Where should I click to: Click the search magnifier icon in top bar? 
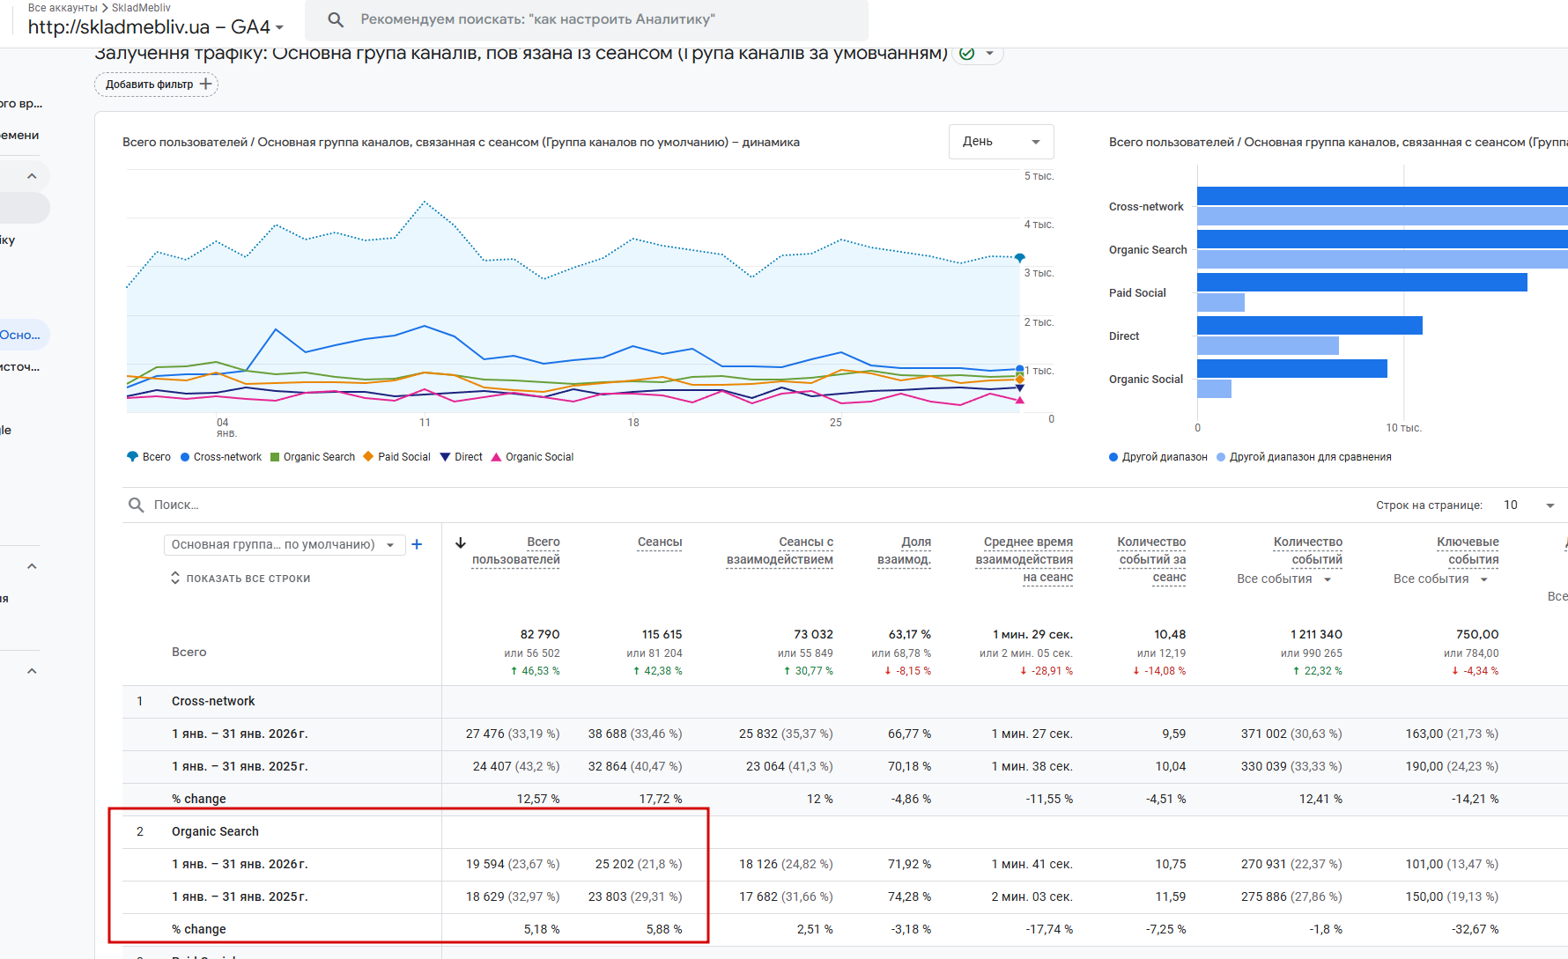(336, 19)
